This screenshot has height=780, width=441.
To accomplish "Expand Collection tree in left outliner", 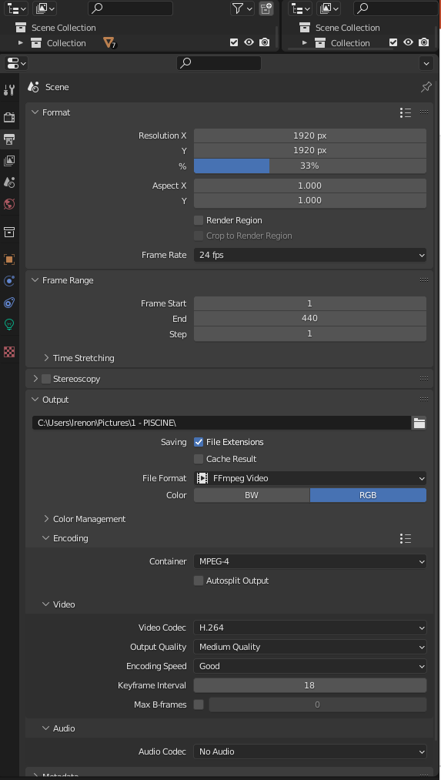I will pyautogui.click(x=20, y=43).
